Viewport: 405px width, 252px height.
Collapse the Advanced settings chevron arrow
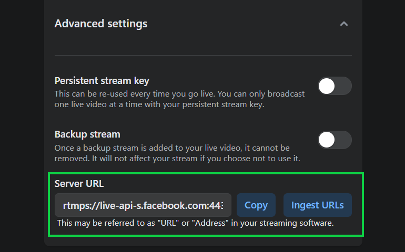click(x=344, y=24)
